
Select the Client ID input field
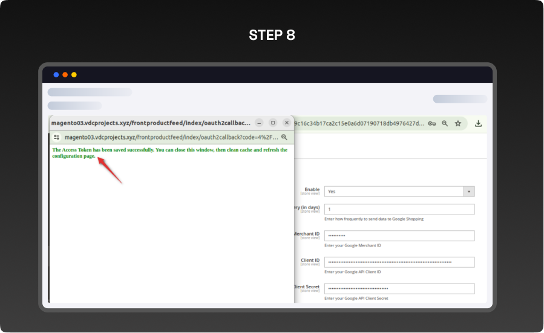pos(399,262)
